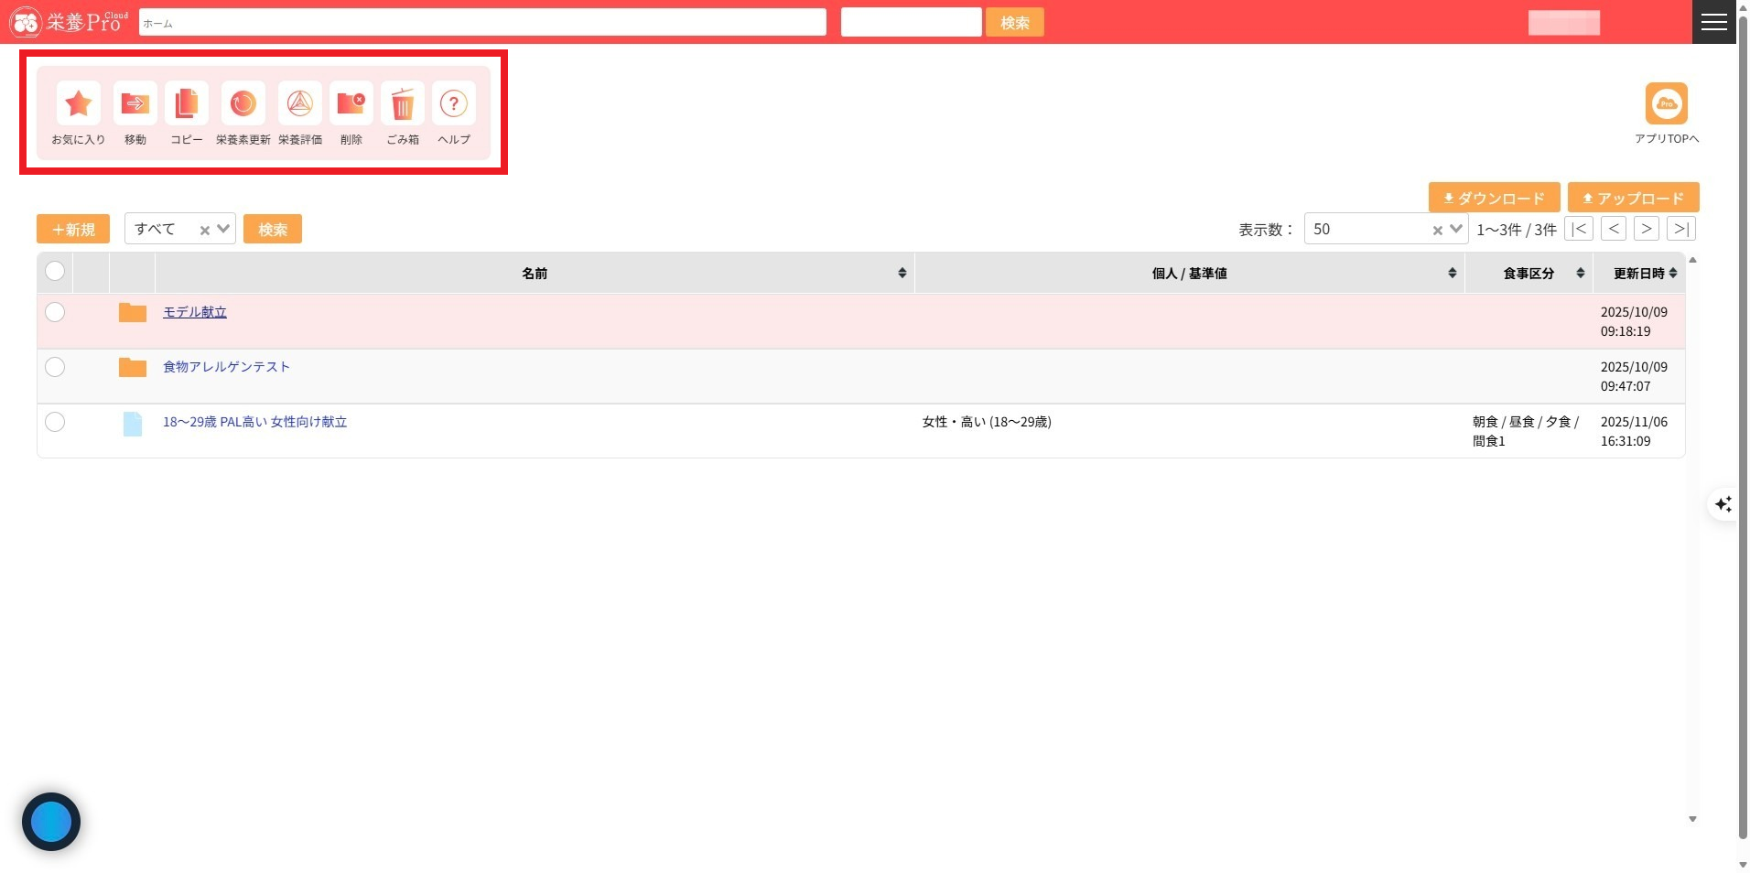Screen dimensions: 1750x873
Task: Open the 表示数 50 dropdown
Action: [x=1455, y=229]
